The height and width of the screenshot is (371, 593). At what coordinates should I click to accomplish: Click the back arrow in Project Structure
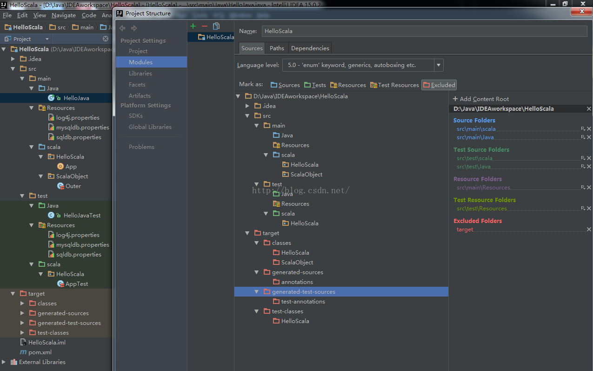point(123,28)
